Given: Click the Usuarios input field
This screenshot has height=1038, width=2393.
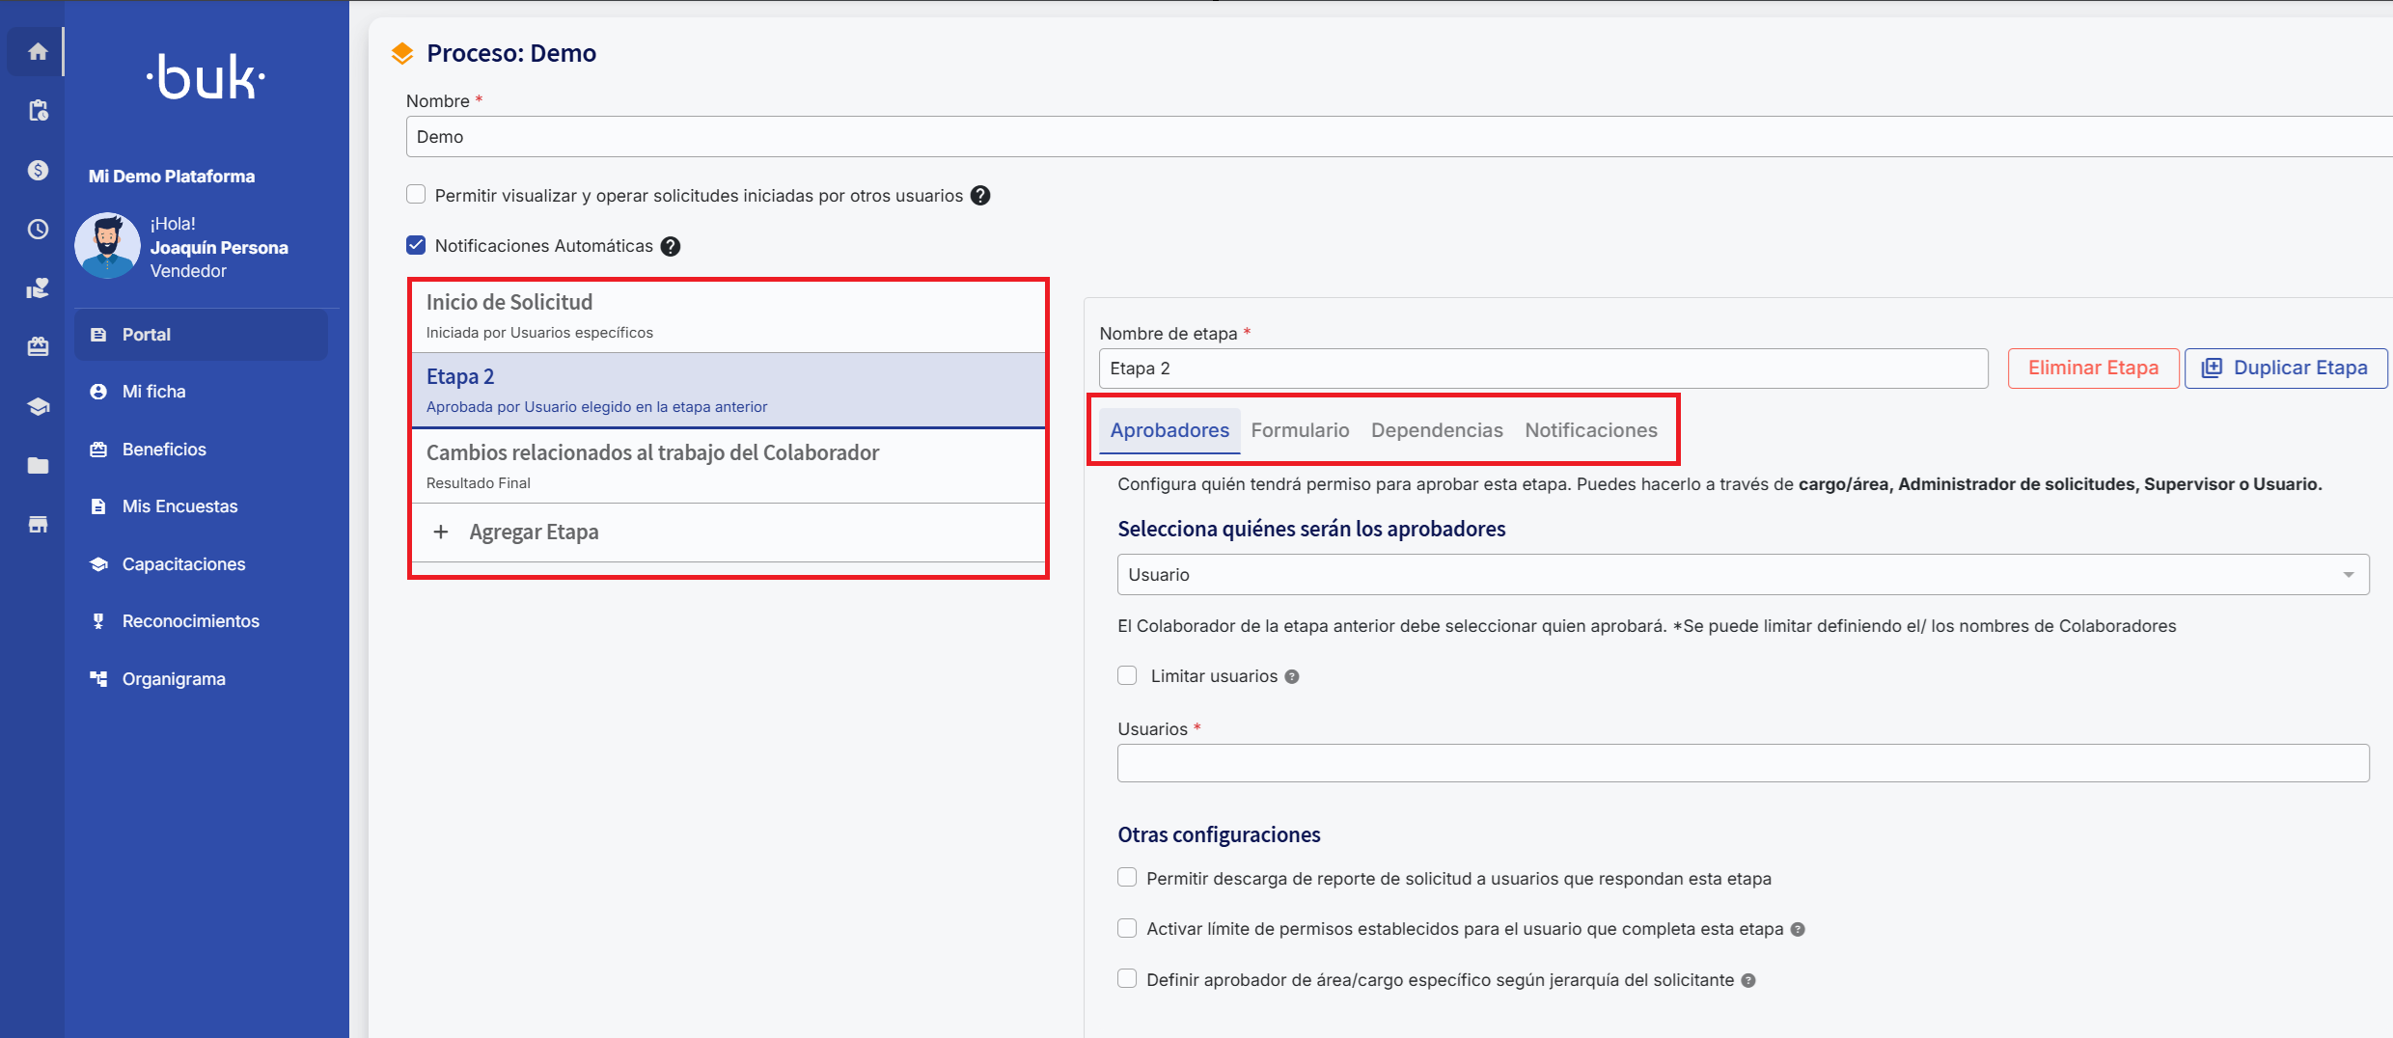Looking at the screenshot, I should click(1742, 763).
